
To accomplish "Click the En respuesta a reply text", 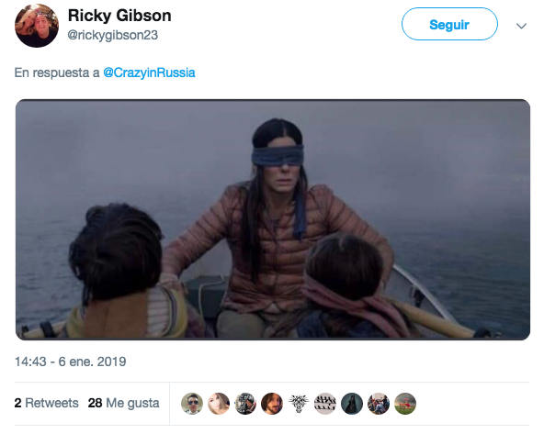I will point(57,72).
